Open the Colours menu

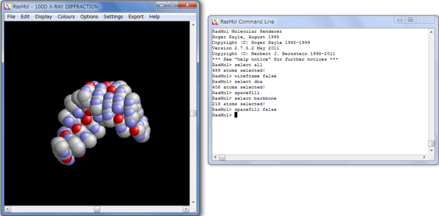(66, 17)
